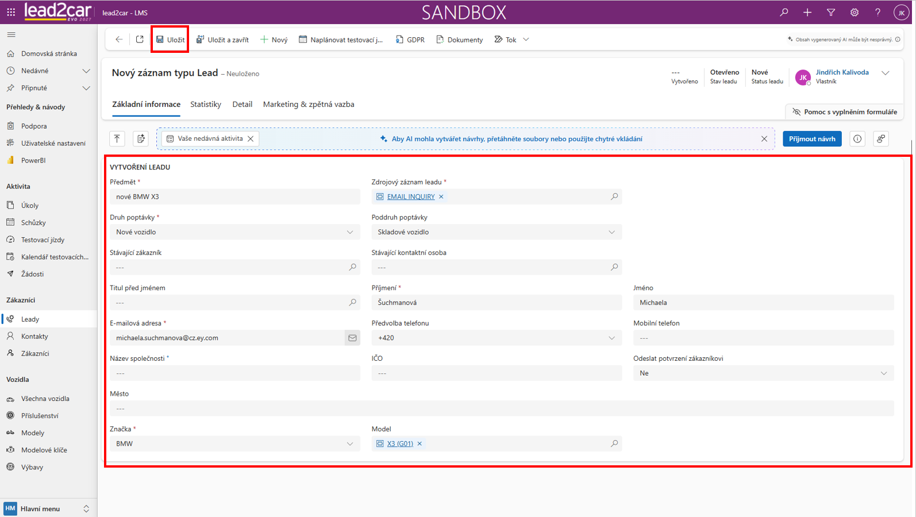The image size is (916, 517).
Task: Open the settings gear icon
Action: 855,12
